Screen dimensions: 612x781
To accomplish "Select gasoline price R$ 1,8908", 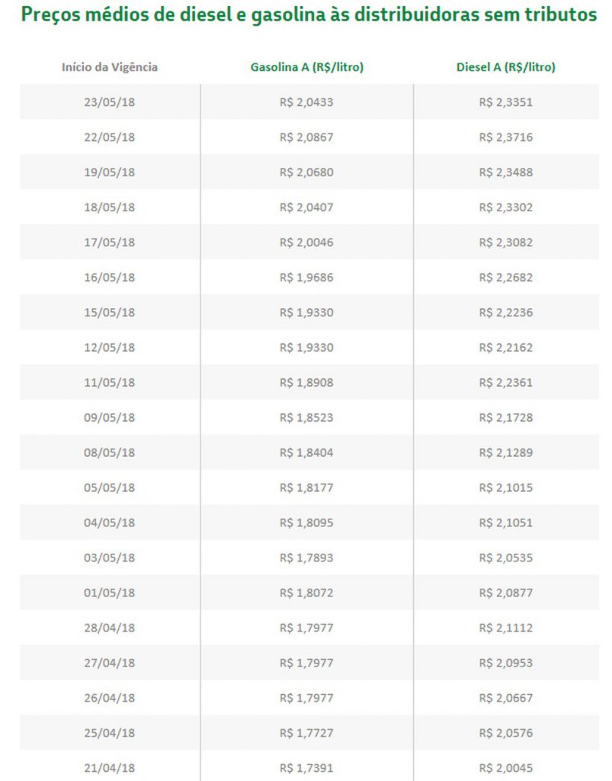I will pos(306,383).
